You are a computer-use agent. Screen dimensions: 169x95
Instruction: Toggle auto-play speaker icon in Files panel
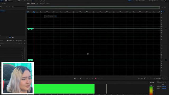[13, 37]
